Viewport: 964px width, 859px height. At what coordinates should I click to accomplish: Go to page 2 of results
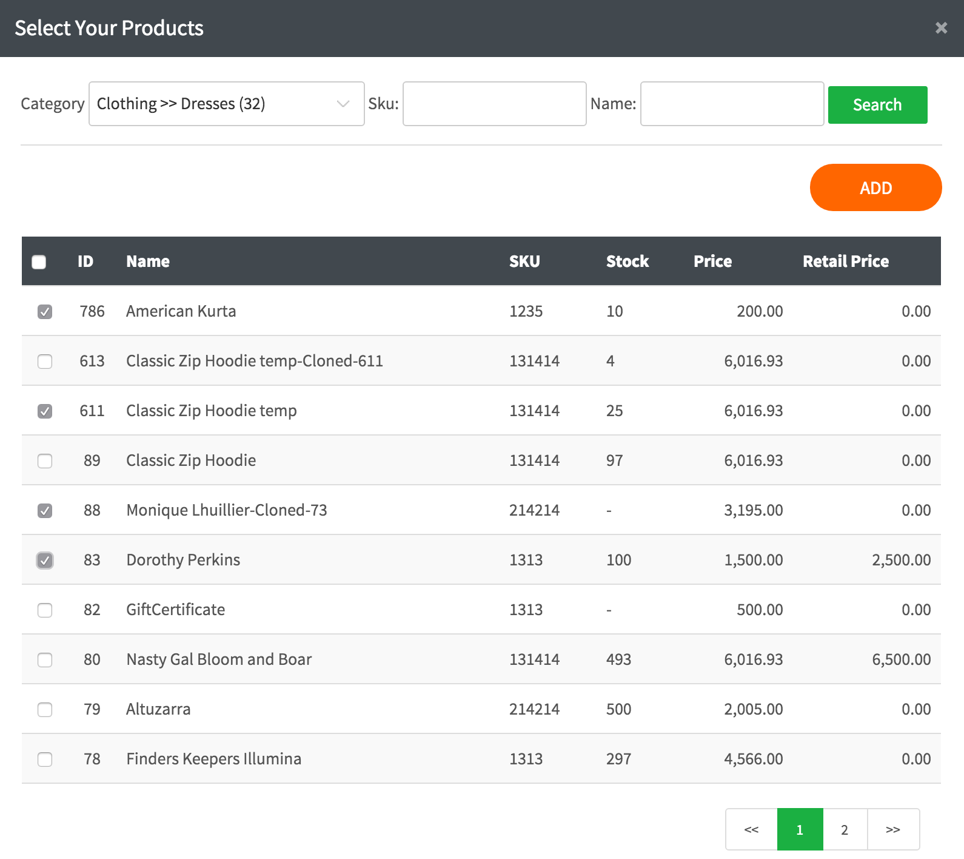tap(845, 829)
